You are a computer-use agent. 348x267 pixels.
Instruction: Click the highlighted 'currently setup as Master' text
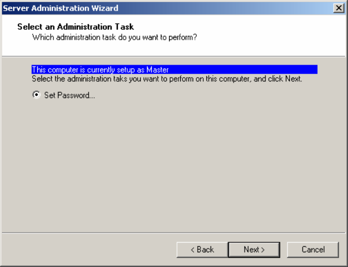point(100,70)
